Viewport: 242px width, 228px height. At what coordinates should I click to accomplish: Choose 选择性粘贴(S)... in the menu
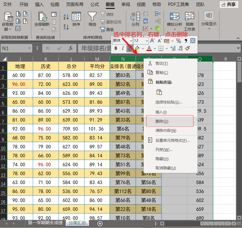170,102
